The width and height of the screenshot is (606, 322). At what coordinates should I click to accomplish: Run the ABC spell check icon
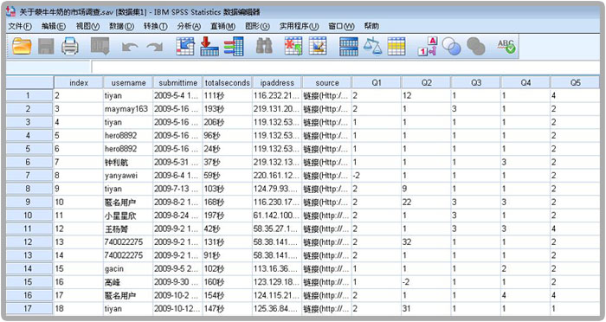point(506,47)
